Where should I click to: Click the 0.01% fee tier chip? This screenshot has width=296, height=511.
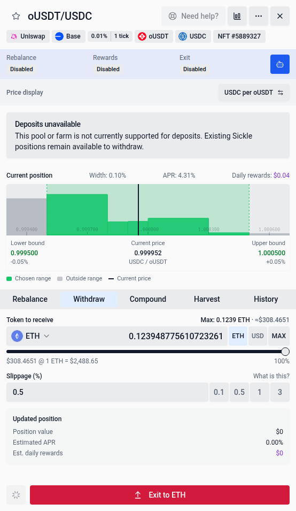pos(99,36)
